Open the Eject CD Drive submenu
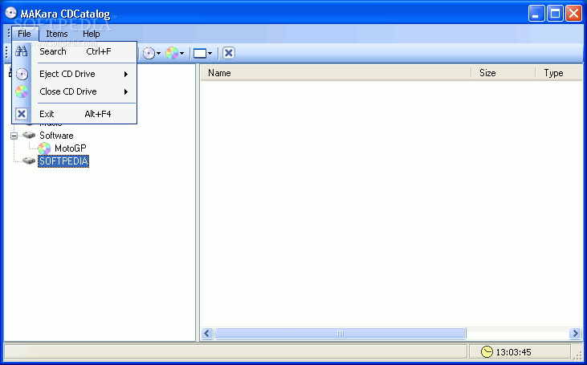Viewport: 587px width, 365px height. [x=75, y=74]
